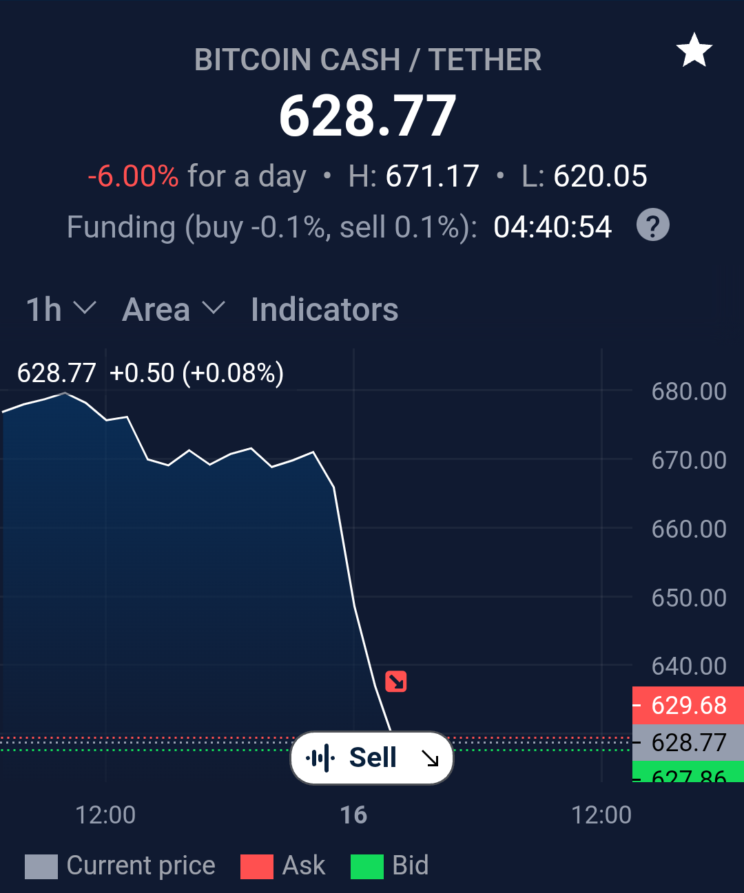Click the funding countdown 04:40:54
744x893 pixels.
pos(552,227)
